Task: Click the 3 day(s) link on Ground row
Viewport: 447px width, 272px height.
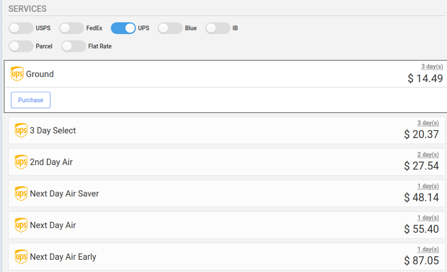Action: tap(432, 66)
